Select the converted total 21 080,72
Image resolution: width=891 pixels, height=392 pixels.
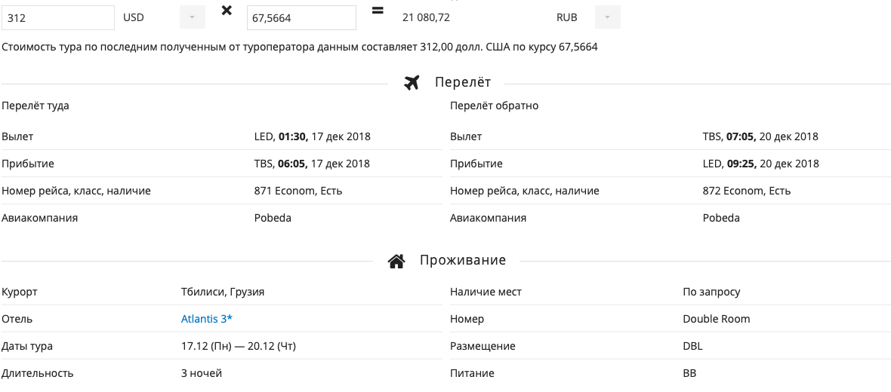pyautogui.click(x=426, y=17)
